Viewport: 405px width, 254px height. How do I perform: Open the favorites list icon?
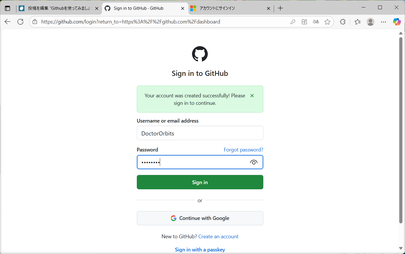tap(358, 22)
